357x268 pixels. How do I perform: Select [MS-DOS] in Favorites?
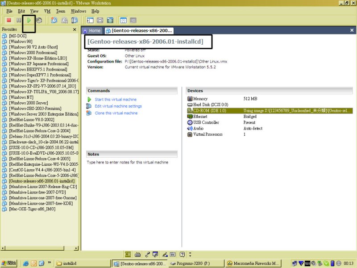pyautogui.click(x=17, y=36)
